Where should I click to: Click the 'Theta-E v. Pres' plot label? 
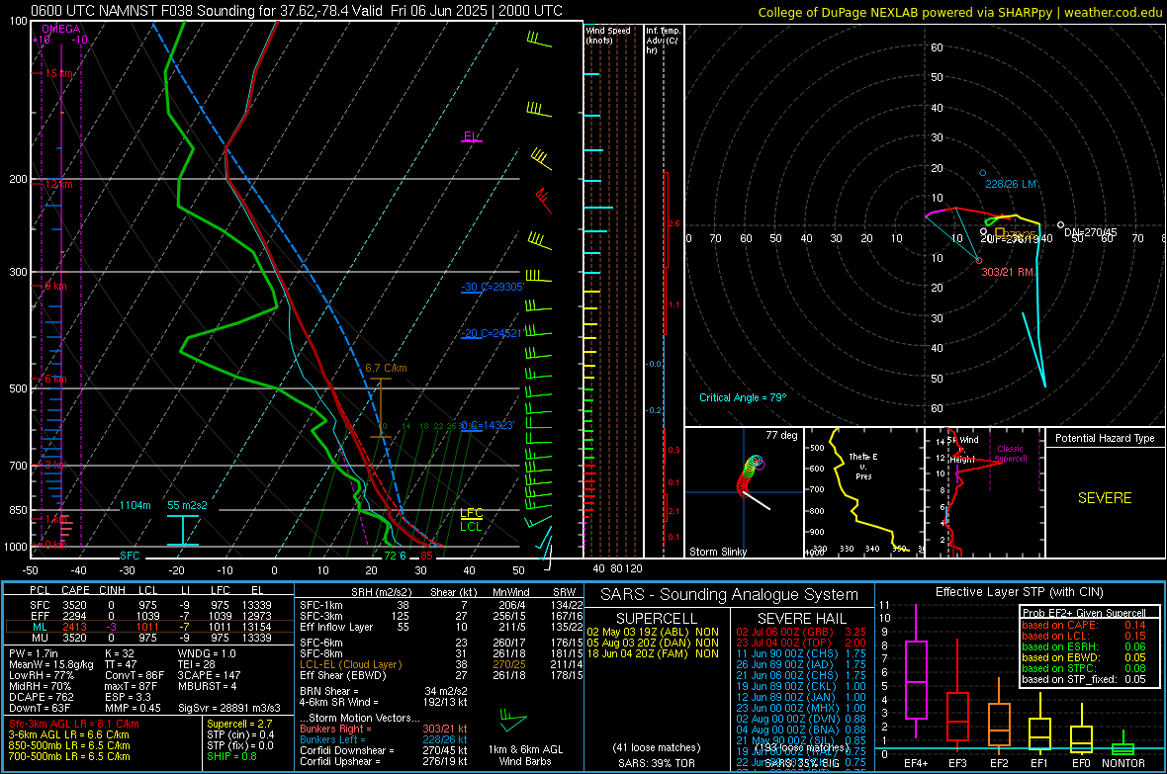coord(863,466)
